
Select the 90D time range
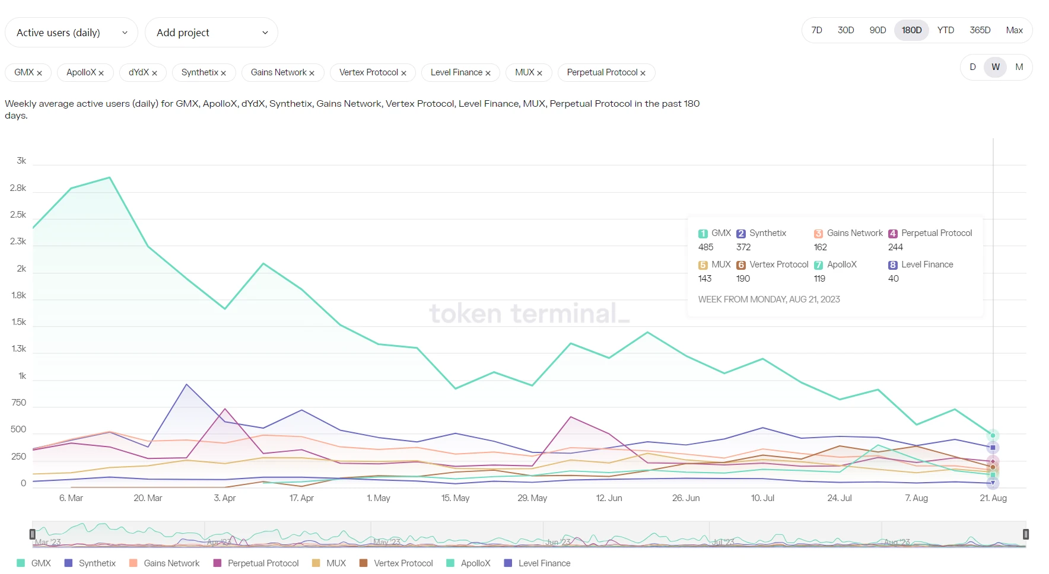coord(878,30)
